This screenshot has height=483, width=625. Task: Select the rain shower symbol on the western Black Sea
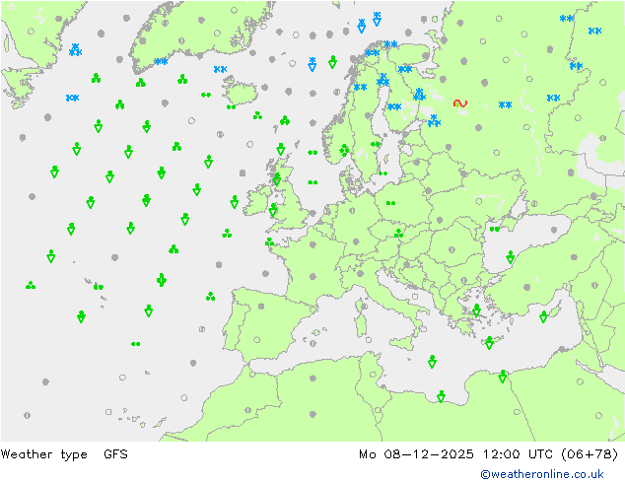pyautogui.click(x=511, y=257)
